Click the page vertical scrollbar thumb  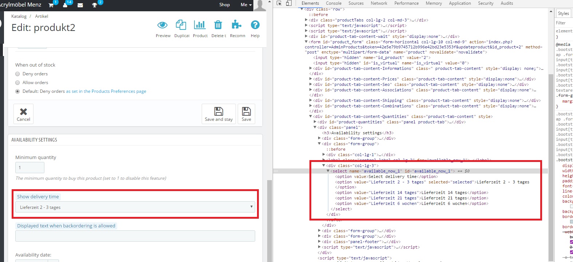click(x=269, y=221)
